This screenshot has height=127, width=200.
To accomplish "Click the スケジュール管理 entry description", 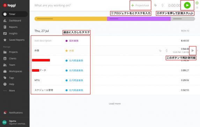I will pos(44,90).
